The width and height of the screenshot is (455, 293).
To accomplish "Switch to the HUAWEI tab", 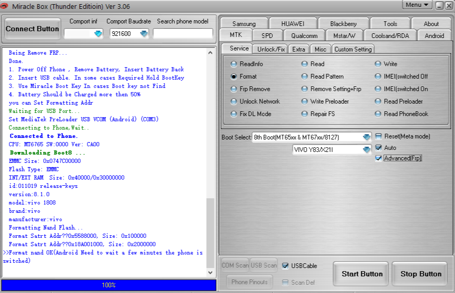I will (x=293, y=23).
